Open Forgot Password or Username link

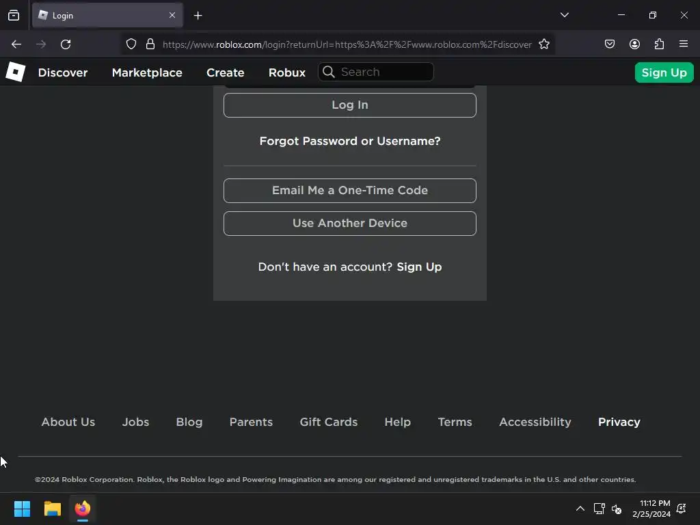point(350,141)
